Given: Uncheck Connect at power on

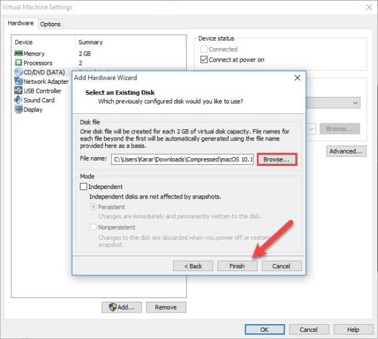Looking at the screenshot, I should [204, 59].
